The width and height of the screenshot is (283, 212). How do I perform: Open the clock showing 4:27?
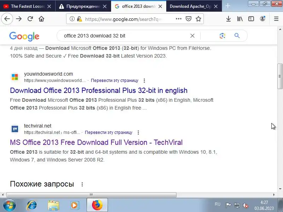[x=264, y=205]
